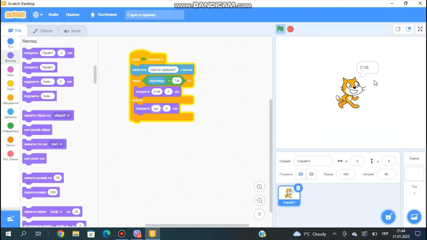Zoom in the code workspace
Image resolution: width=427 pixels, height=240 pixels.
[260, 187]
